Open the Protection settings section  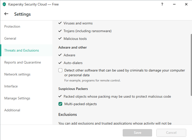point(12,26)
